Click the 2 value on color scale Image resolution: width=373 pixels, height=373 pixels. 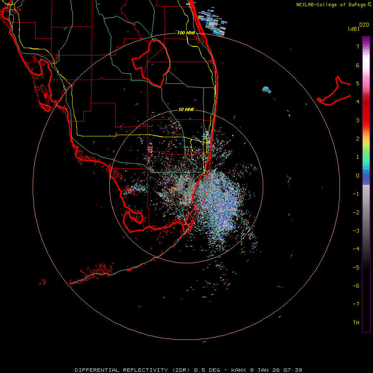pos(358,139)
